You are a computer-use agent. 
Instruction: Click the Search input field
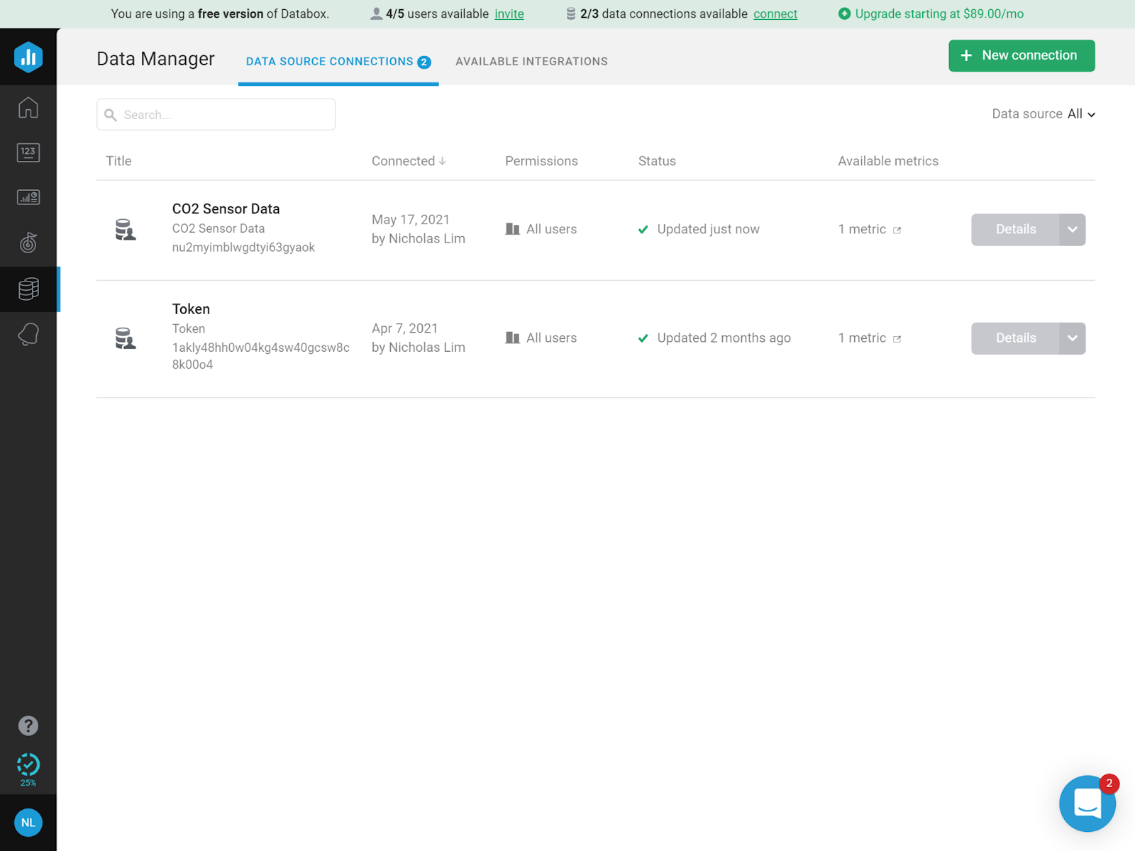216,114
